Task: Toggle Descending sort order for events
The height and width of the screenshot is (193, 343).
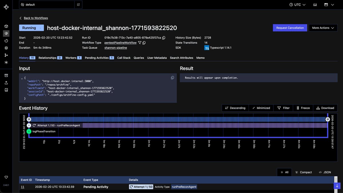Action: tap(235, 108)
